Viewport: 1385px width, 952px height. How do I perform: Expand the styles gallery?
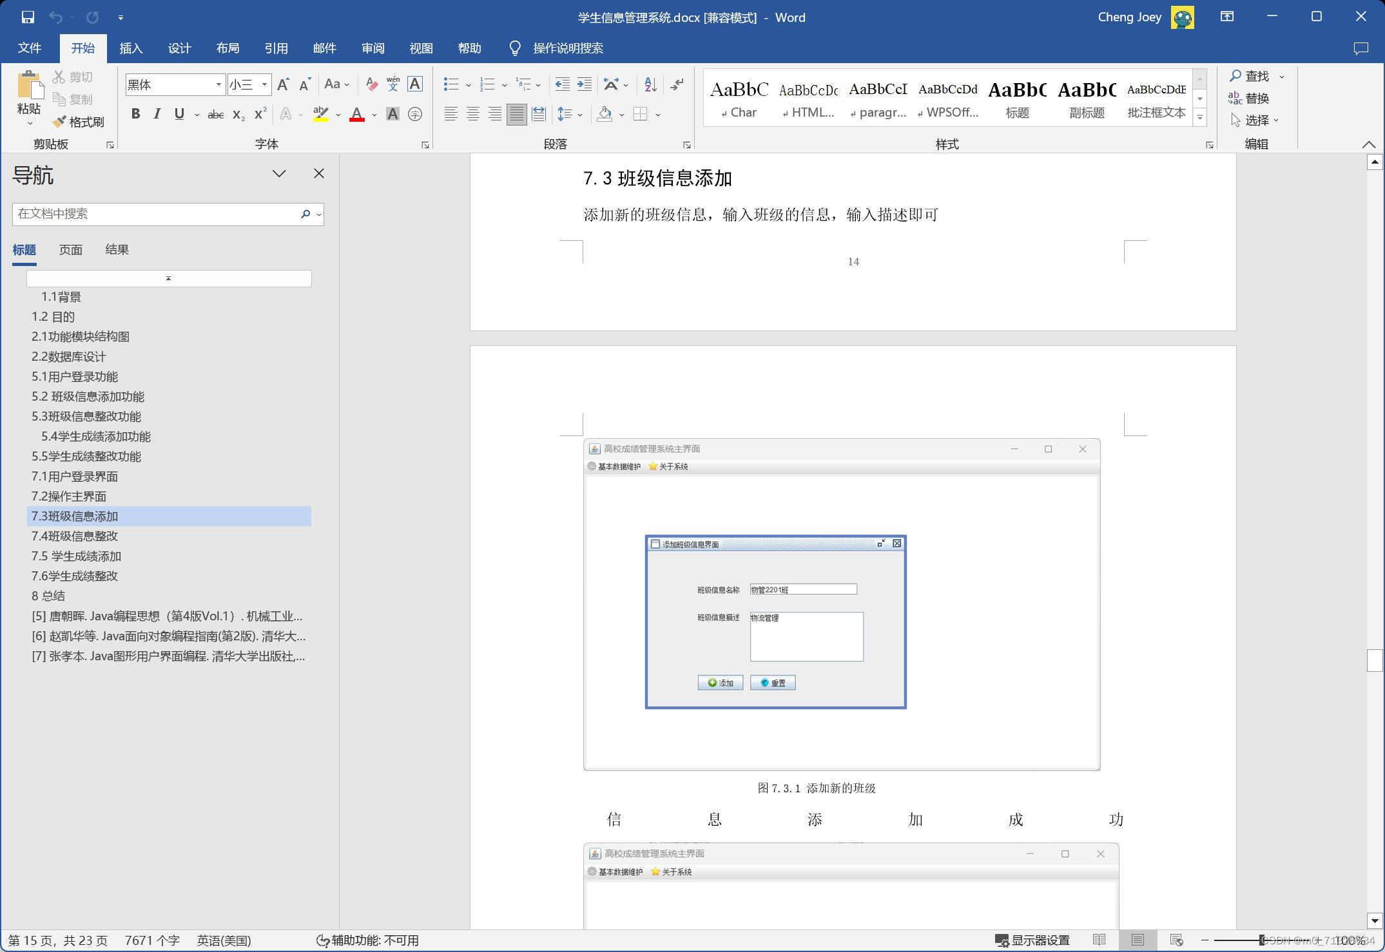pyautogui.click(x=1199, y=118)
